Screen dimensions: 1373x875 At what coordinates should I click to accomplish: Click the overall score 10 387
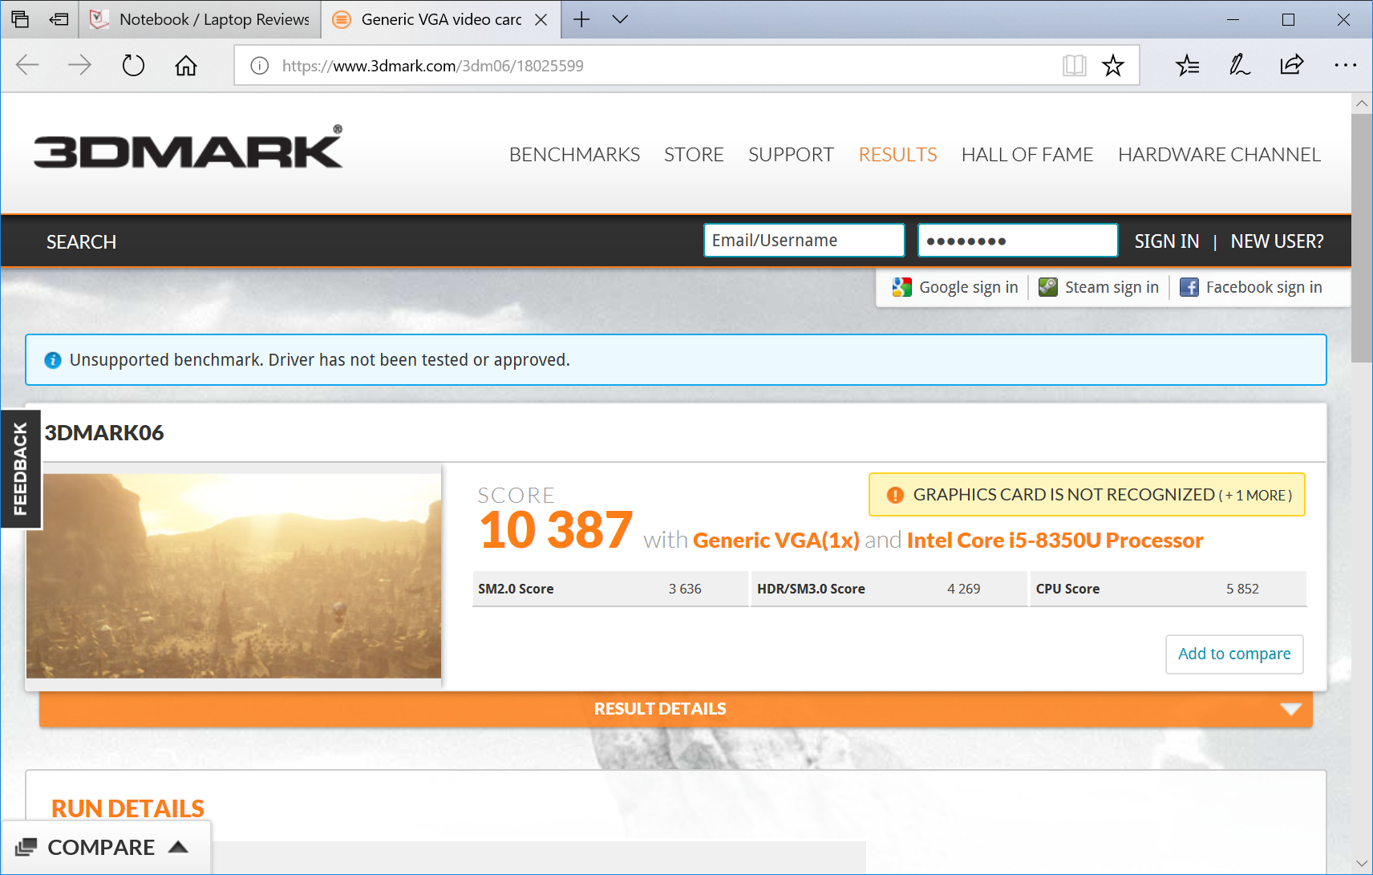click(x=556, y=530)
